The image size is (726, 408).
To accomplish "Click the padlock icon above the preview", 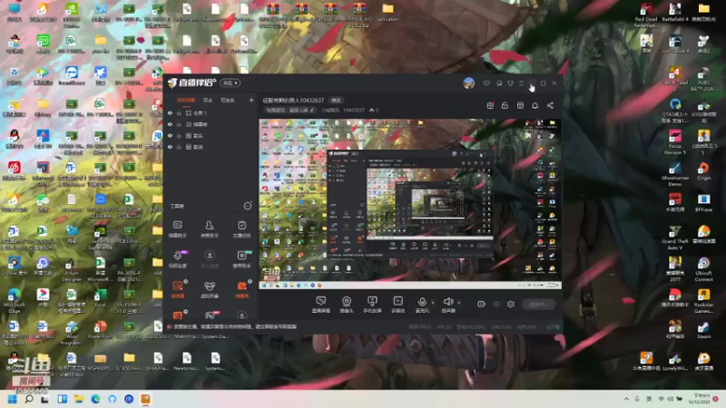I will 505,105.
